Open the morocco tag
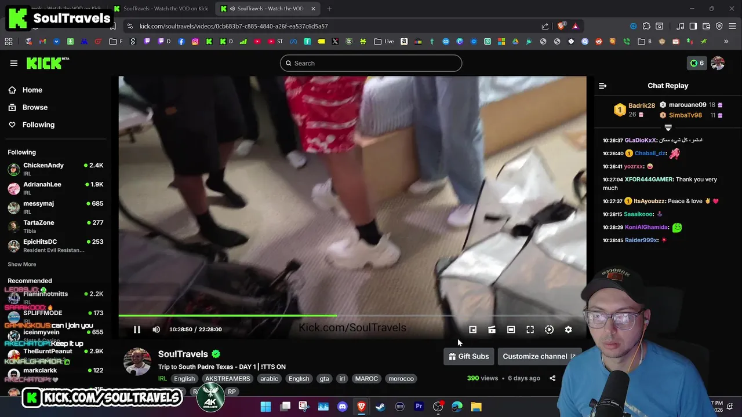The image size is (742, 417). [x=401, y=379]
